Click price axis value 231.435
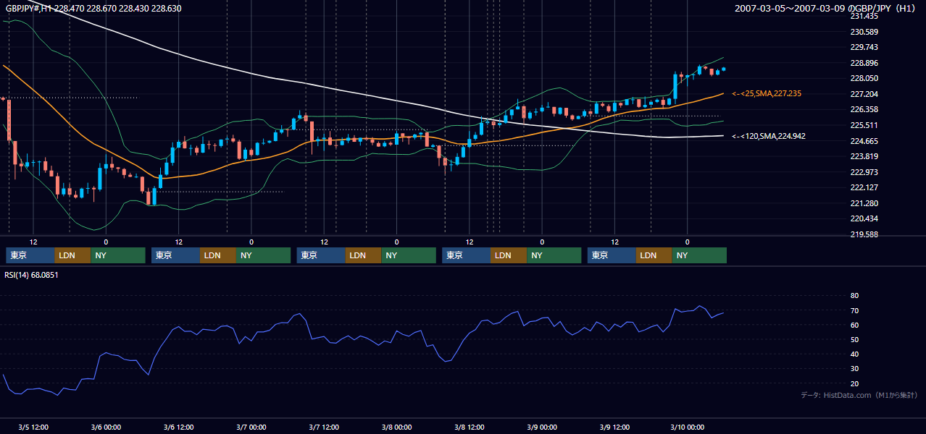 (864, 17)
